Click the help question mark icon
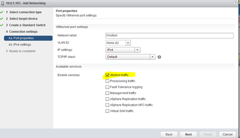Viewport: 240px width, 138px height. coord(235,3)
